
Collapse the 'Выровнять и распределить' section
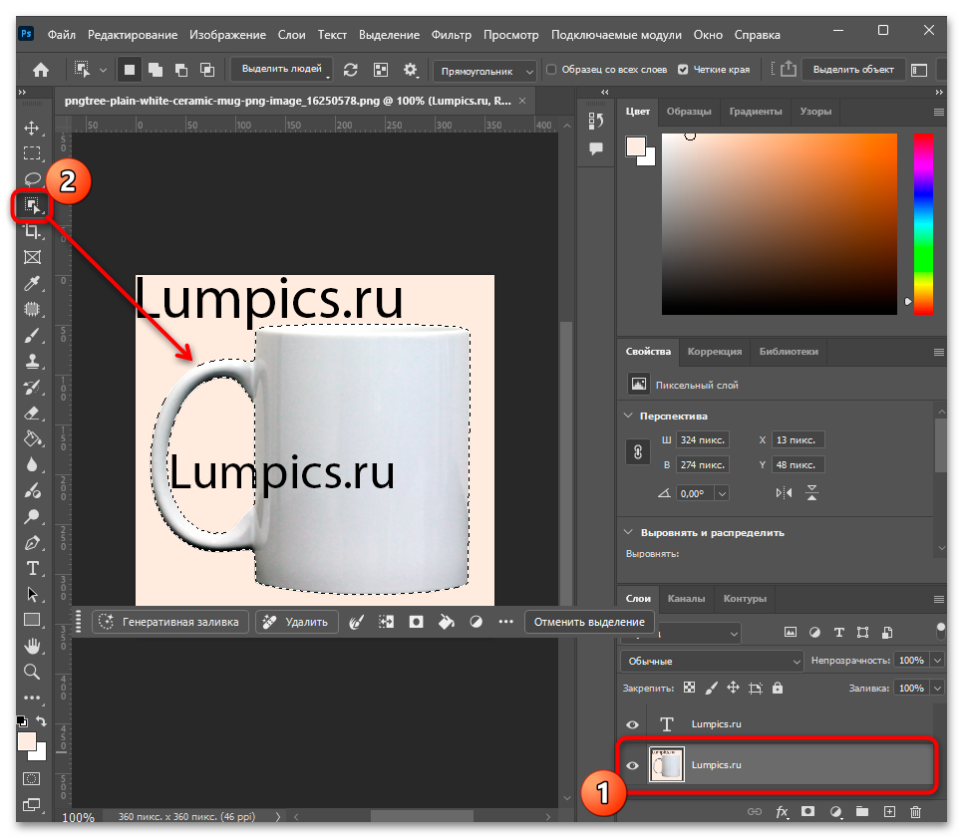tap(628, 532)
